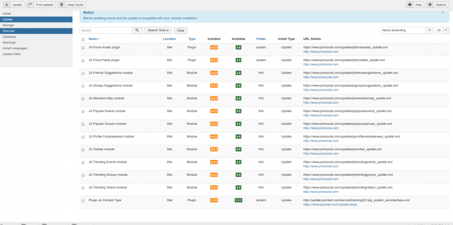Click the JS Profile Completeness module name
This screenshot has height=225, width=453.
click(x=111, y=137)
